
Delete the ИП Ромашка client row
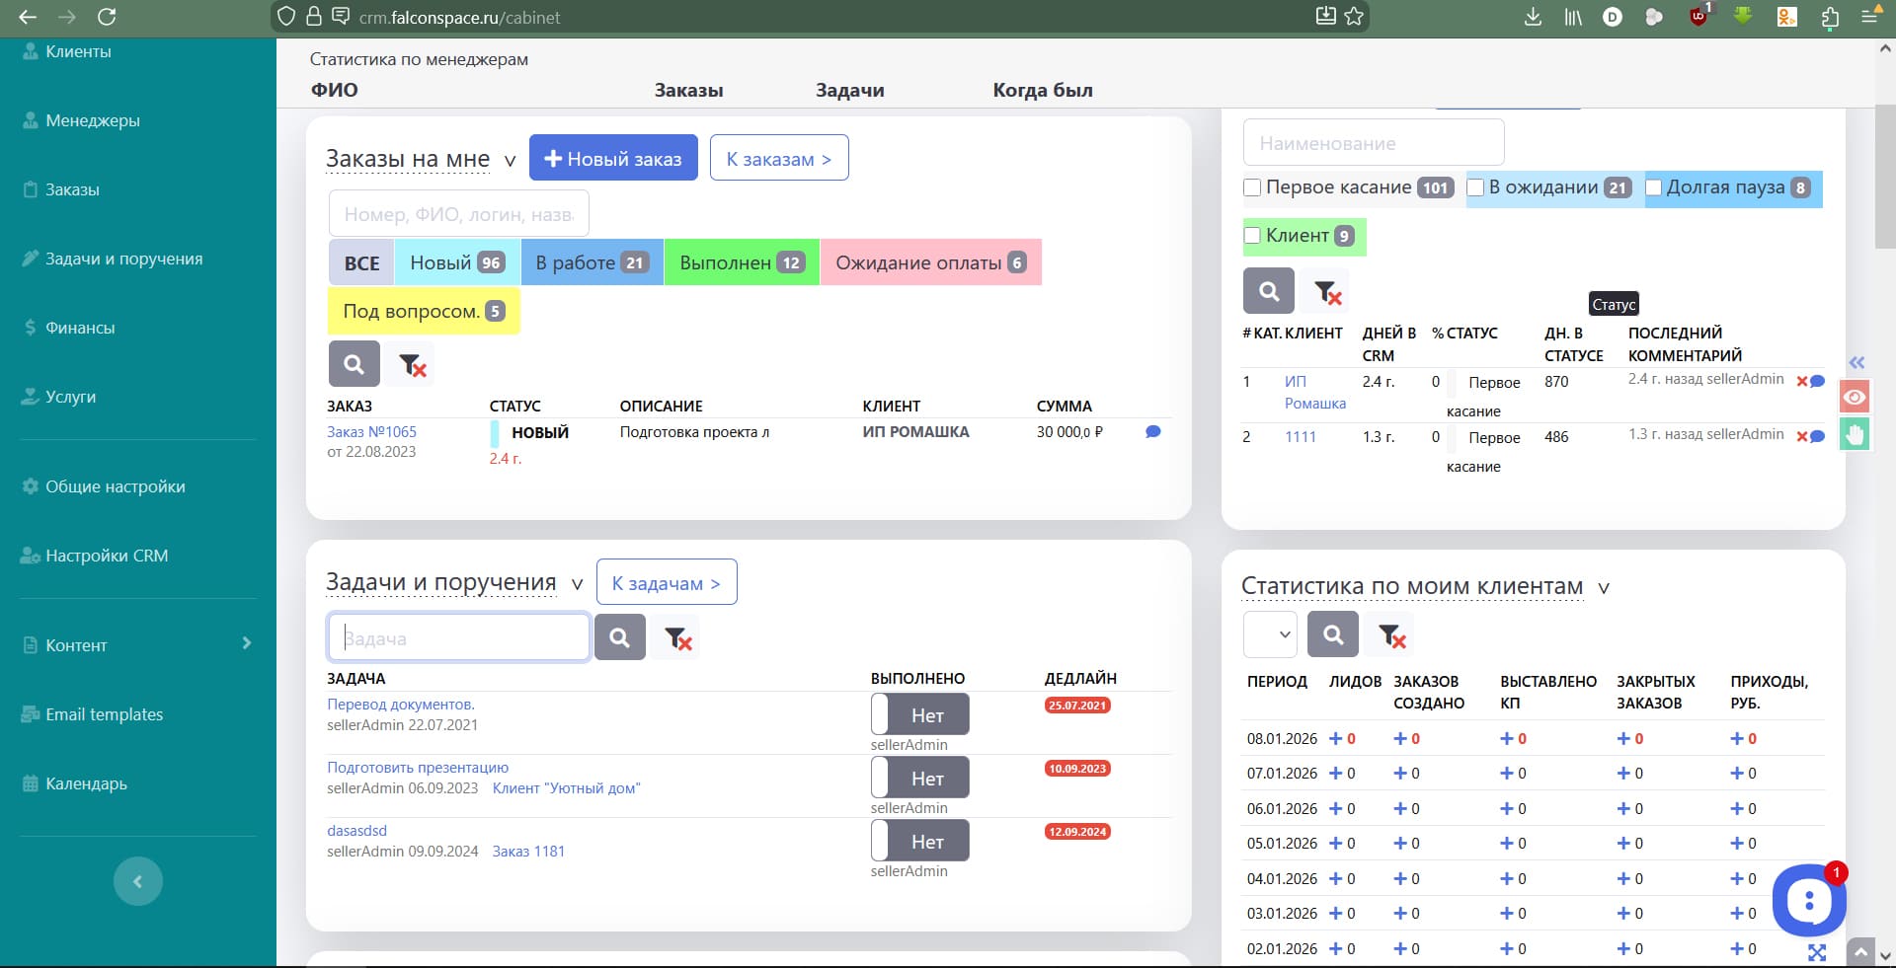[x=1801, y=382]
